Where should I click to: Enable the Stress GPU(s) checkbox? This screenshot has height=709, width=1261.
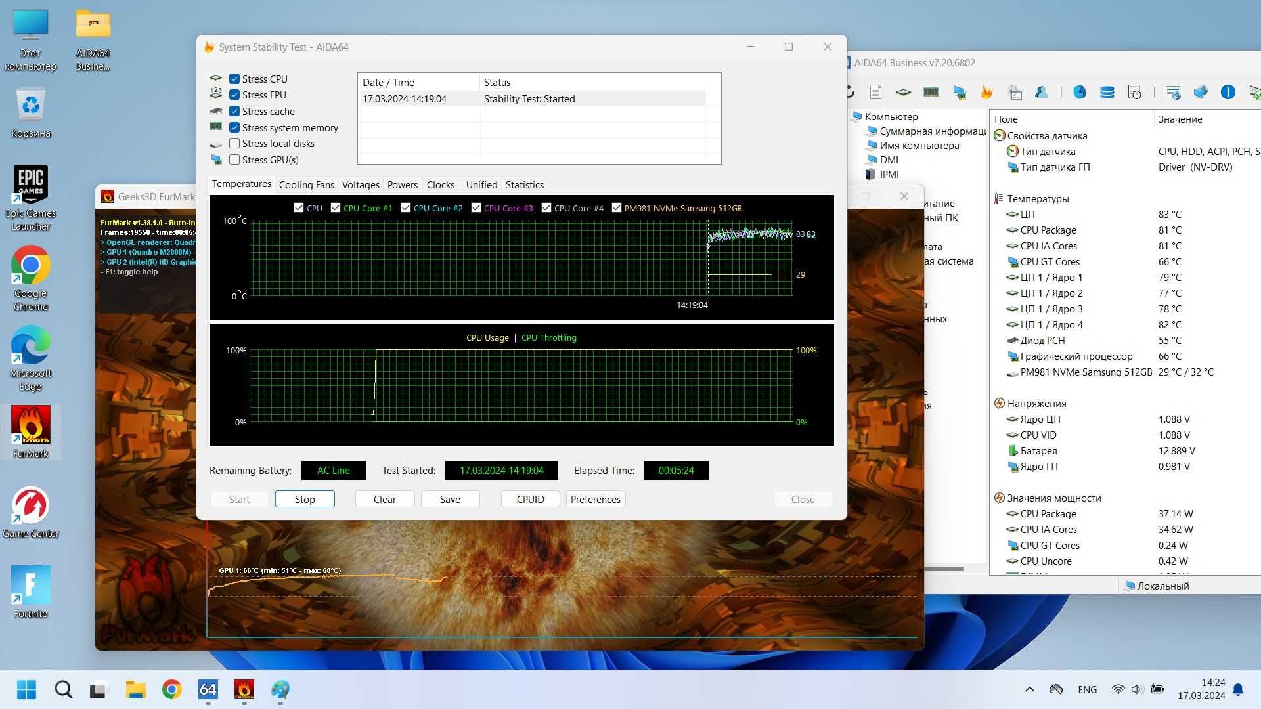click(x=234, y=160)
